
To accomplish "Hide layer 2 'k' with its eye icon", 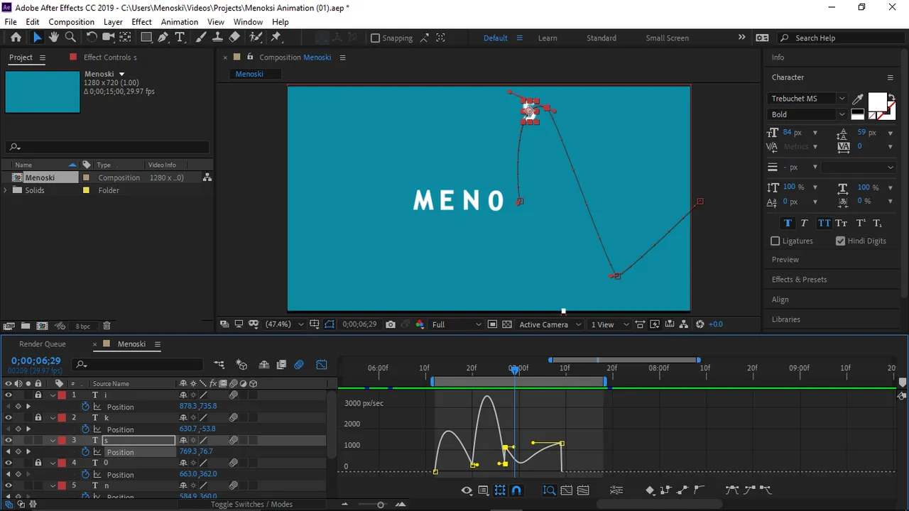I will [x=9, y=417].
